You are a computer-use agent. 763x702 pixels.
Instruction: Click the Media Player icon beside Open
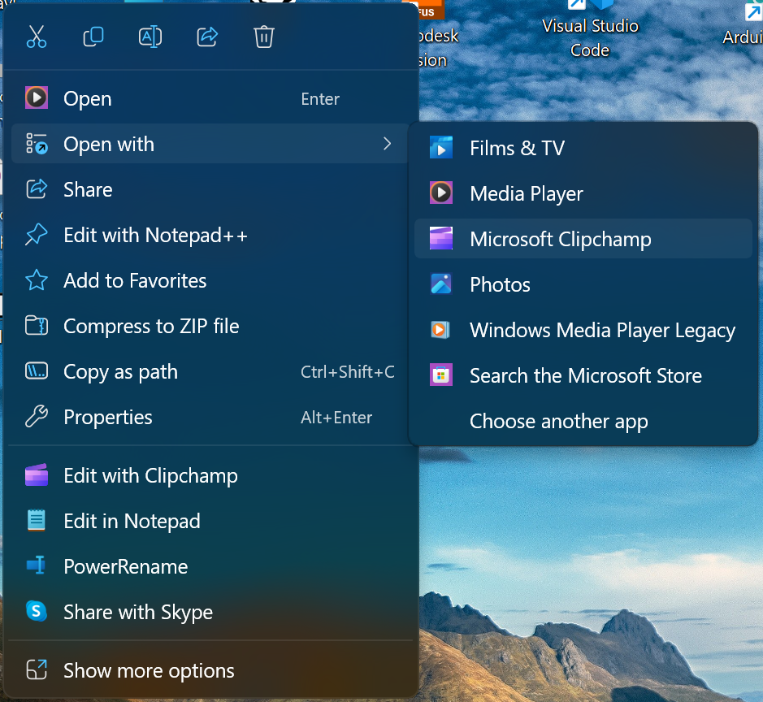tap(37, 97)
